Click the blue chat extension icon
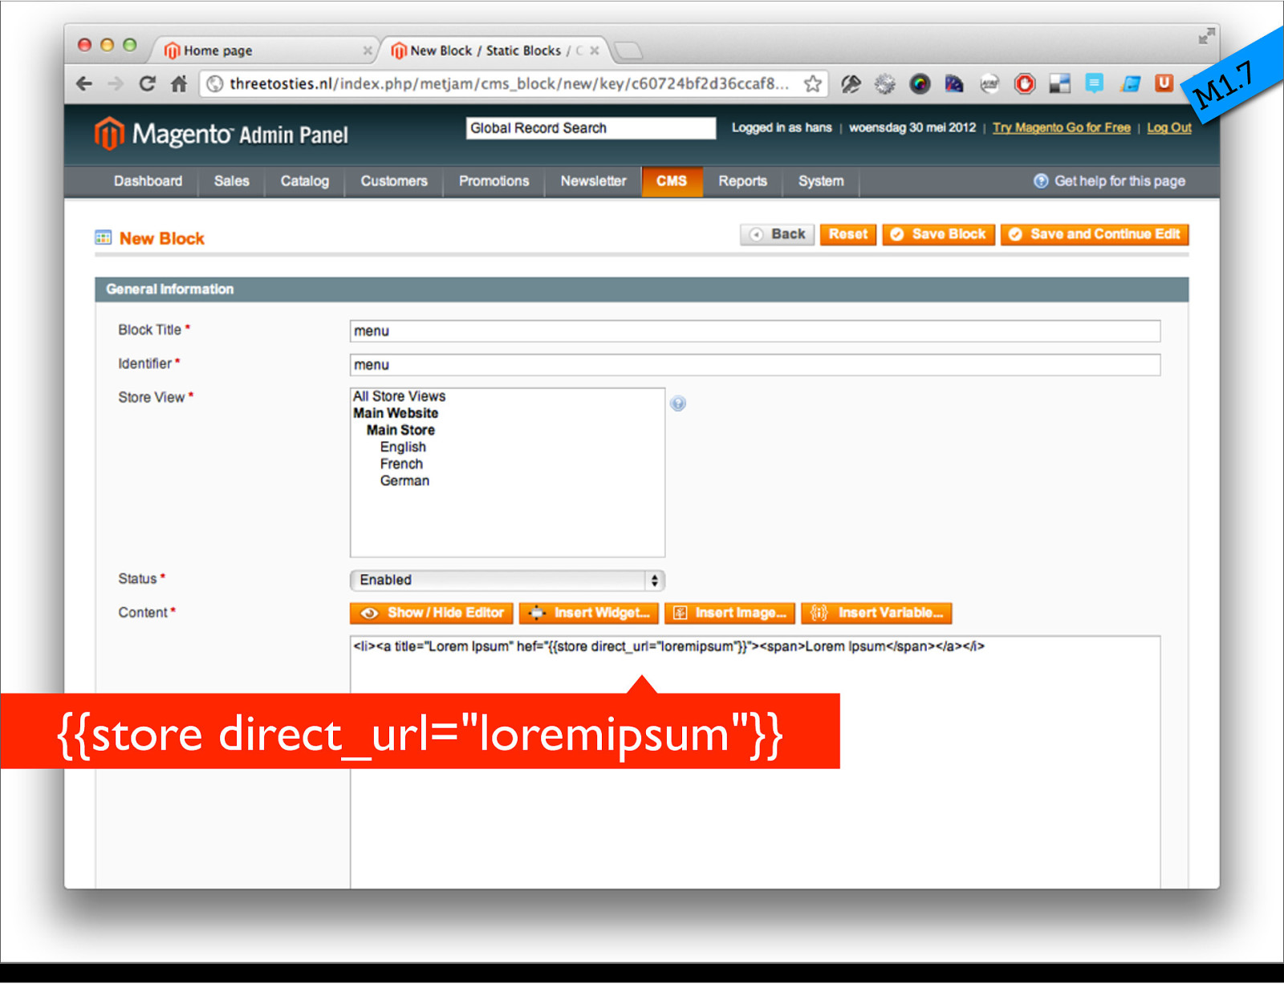The image size is (1284, 988). (1094, 83)
